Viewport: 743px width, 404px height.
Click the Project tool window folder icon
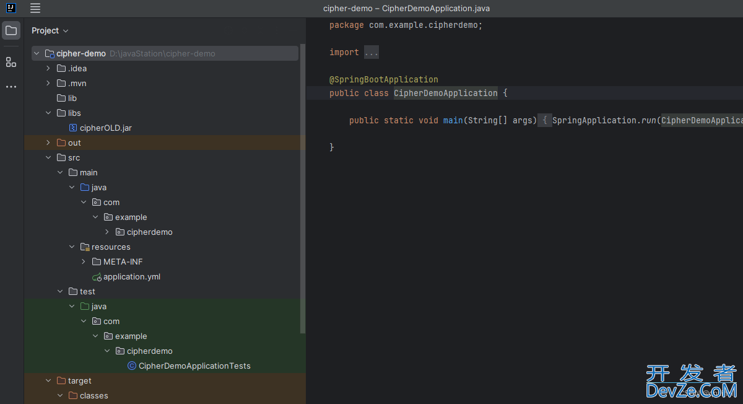pyautogui.click(x=11, y=30)
